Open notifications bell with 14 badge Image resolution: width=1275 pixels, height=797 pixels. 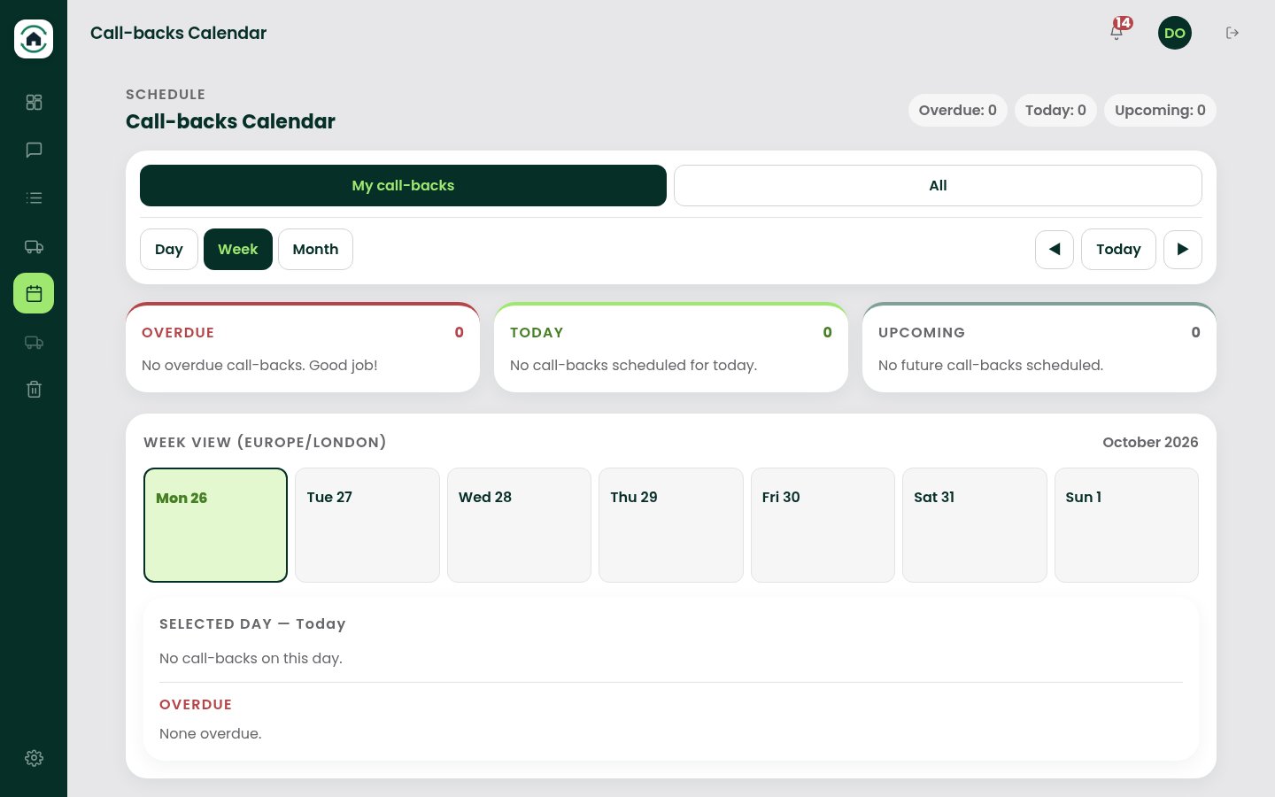[1117, 33]
